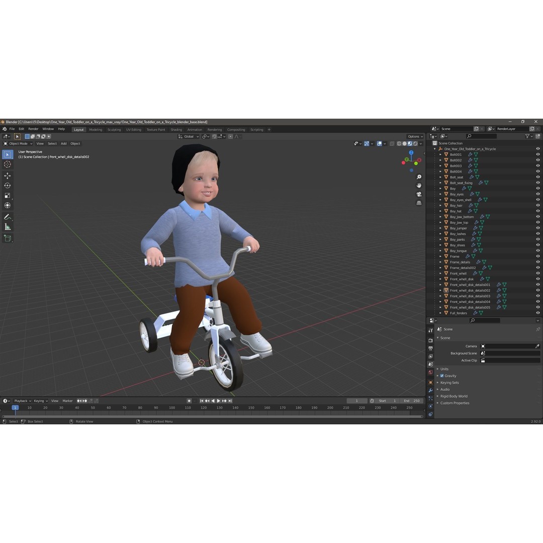Open the Options dropdown in the viewport header

pyautogui.click(x=415, y=136)
